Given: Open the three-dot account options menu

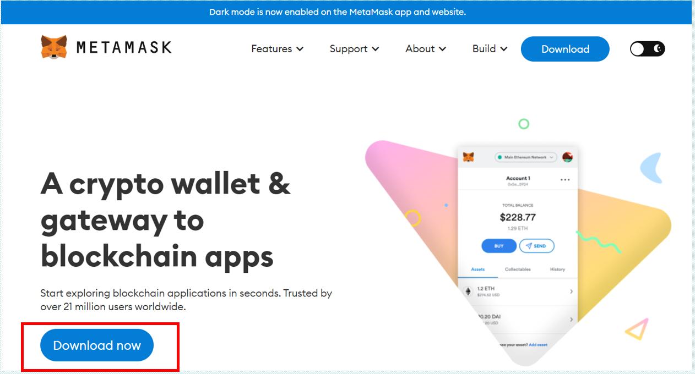Looking at the screenshot, I should (565, 180).
